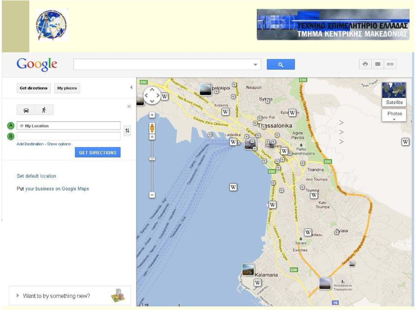Screen dimensions: 416x310
Task: Pick the Street View pegman icon
Action: pos(152,128)
